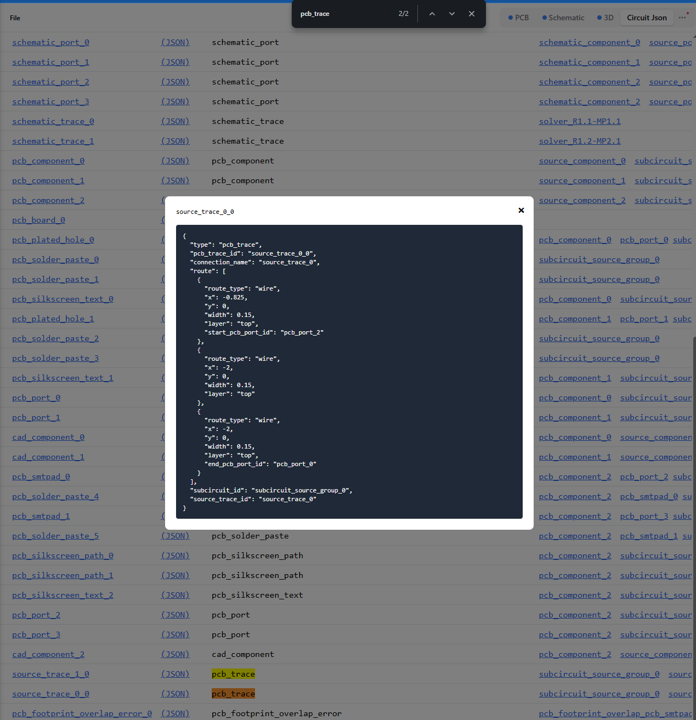Open JSON for pcb_port_3

tap(175, 634)
